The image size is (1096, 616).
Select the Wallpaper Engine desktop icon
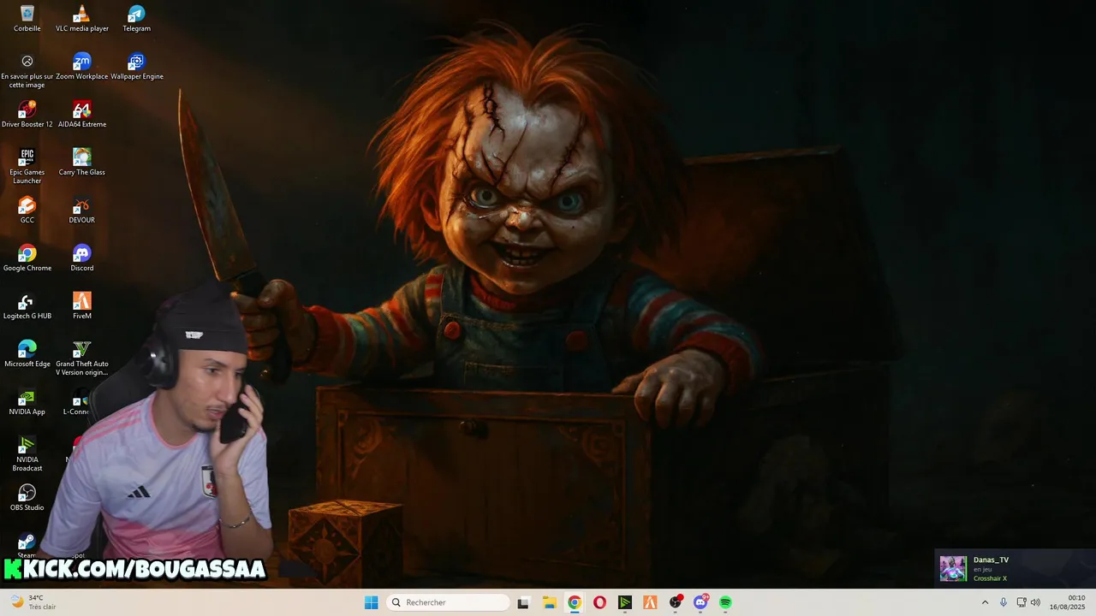click(x=137, y=67)
